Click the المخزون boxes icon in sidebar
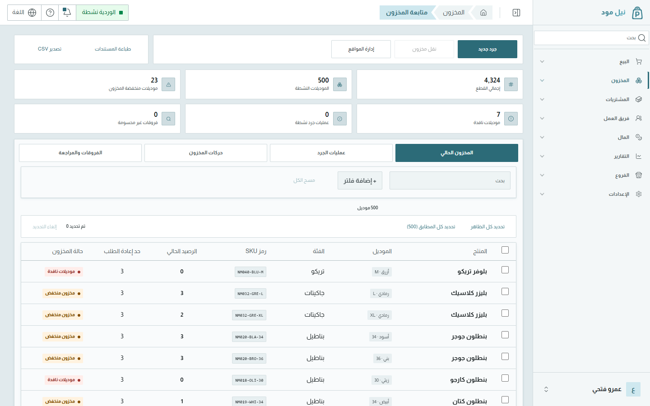Image resolution: width=650 pixels, height=406 pixels. coord(639,80)
